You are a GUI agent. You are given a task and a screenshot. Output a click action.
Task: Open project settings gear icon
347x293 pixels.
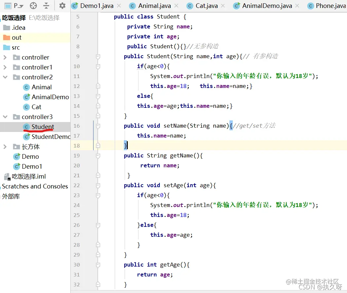62,6
